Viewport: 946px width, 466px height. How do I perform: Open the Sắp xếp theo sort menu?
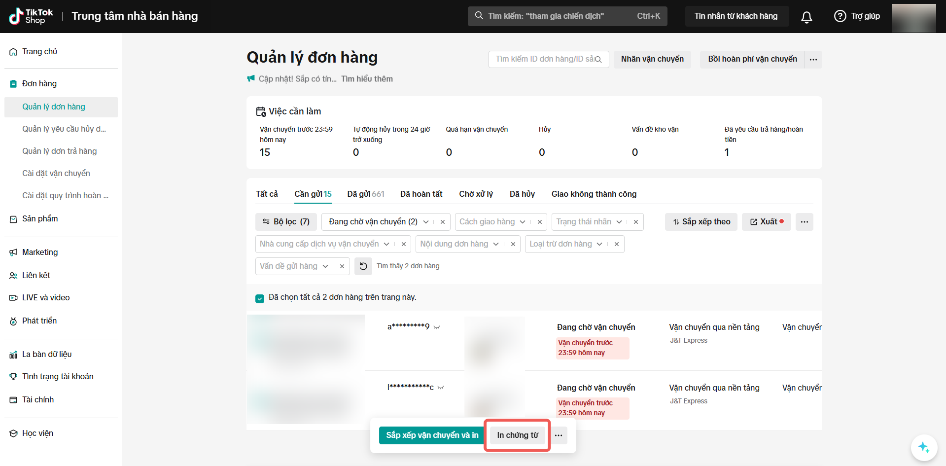click(x=701, y=222)
